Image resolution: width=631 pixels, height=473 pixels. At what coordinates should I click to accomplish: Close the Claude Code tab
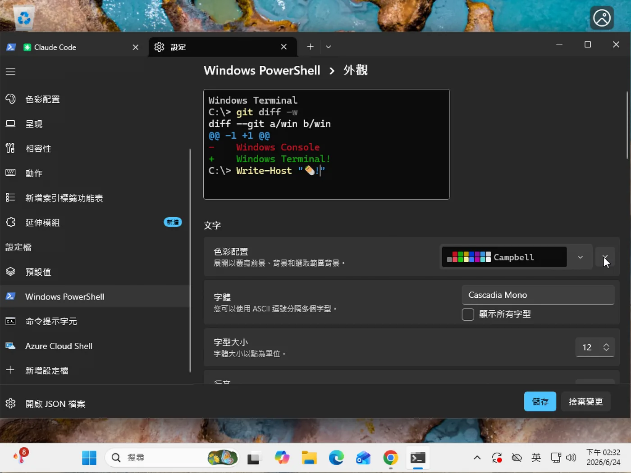coord(136,47)
